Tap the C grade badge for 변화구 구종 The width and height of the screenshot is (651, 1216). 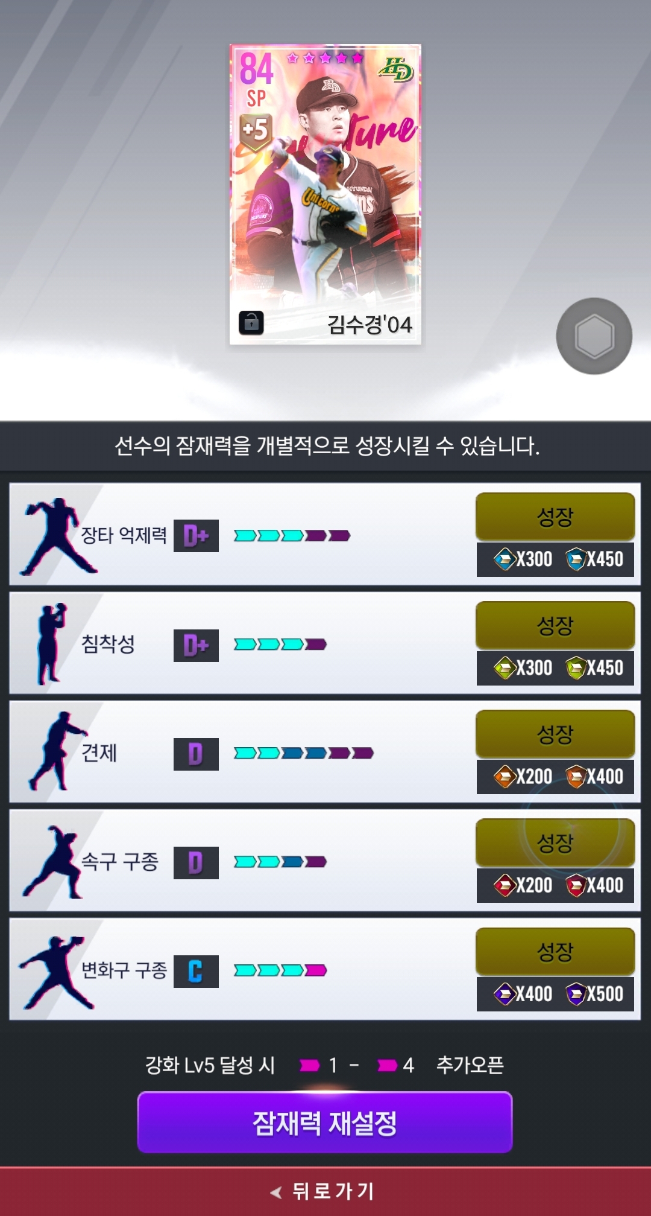click(x=196, y=971)
